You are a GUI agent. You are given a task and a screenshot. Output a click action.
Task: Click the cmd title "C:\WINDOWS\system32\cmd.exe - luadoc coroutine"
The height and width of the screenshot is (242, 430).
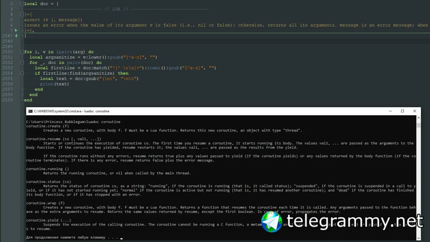point(72,111)
